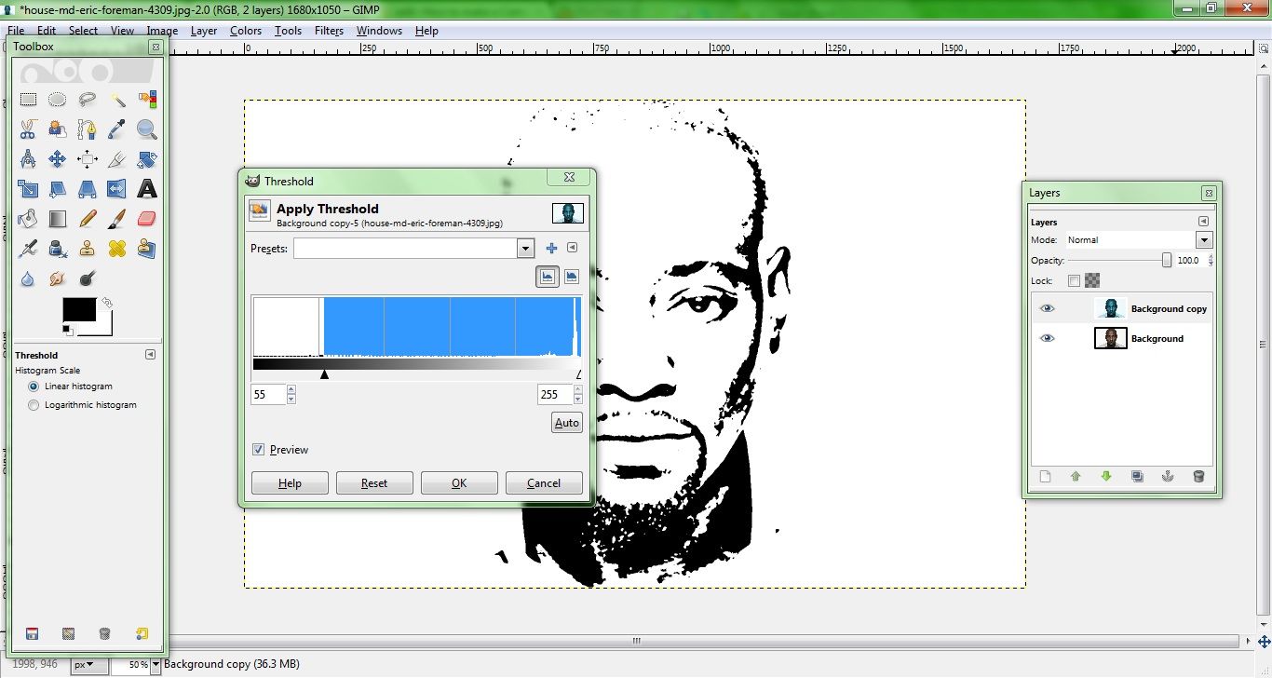This screenshot has width=1272, height=678.
Task: Click Reset in the Threshold dialog
Action: [374, 482]
